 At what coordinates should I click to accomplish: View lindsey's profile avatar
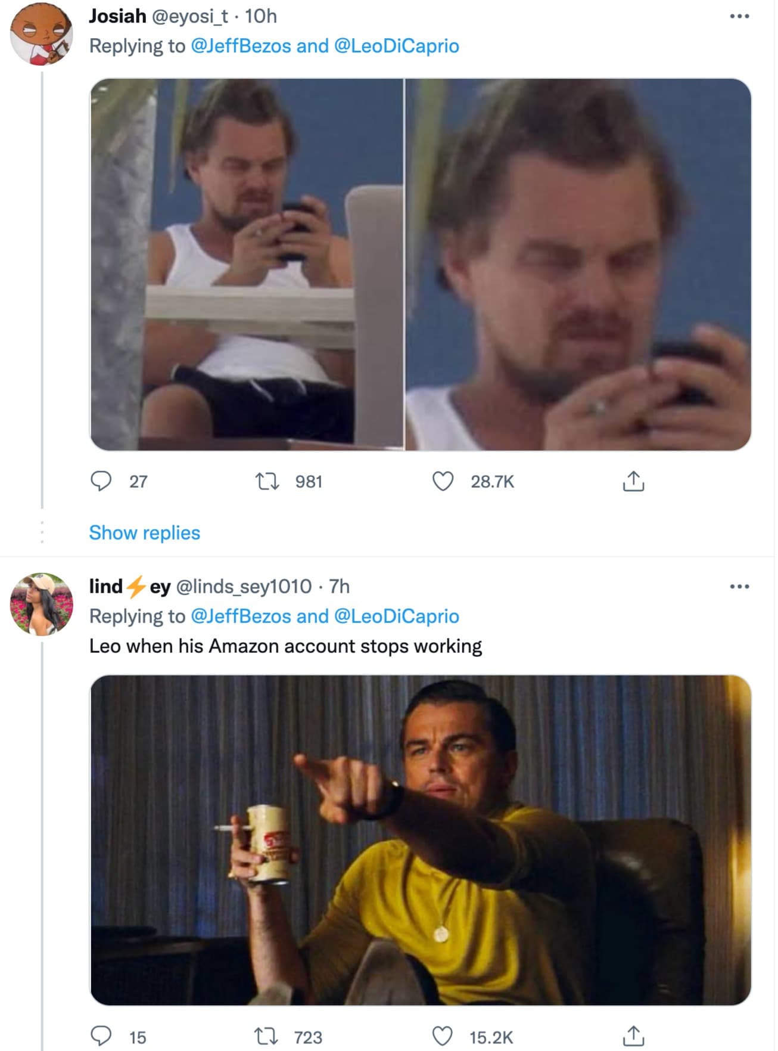pyautogui.click(x=41, y=604)
